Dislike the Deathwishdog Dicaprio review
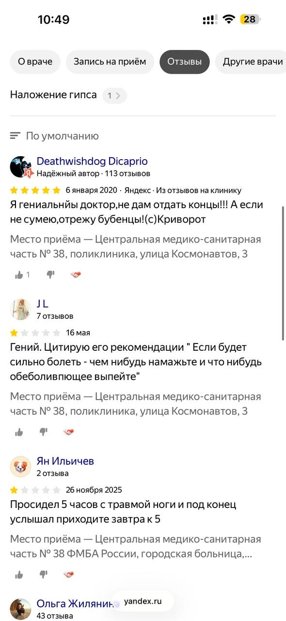 tap(50, 275)
